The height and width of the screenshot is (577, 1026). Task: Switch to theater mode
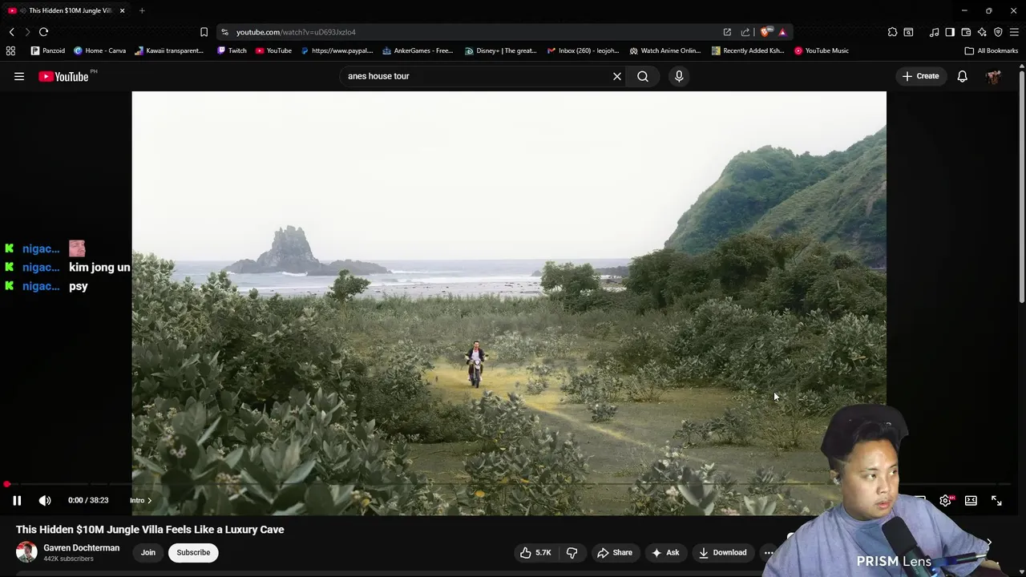(971, 500)
